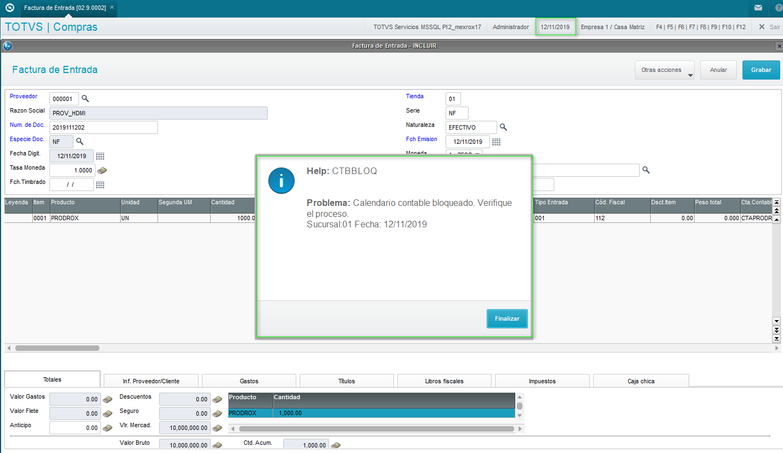The image size is (783, 453).
Task: Click the function keys F4 to F12 shortcut
Action: pyautogui.click(x=701, y=27)
